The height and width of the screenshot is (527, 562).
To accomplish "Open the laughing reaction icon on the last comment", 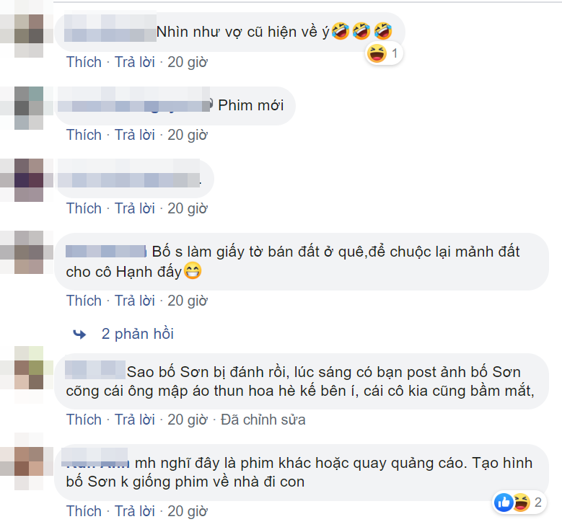I will pyautogui.click(x=521, y=502).
